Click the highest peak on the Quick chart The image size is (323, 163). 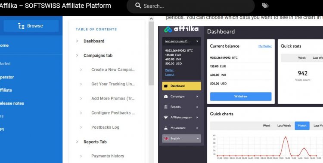pos(286,137)
